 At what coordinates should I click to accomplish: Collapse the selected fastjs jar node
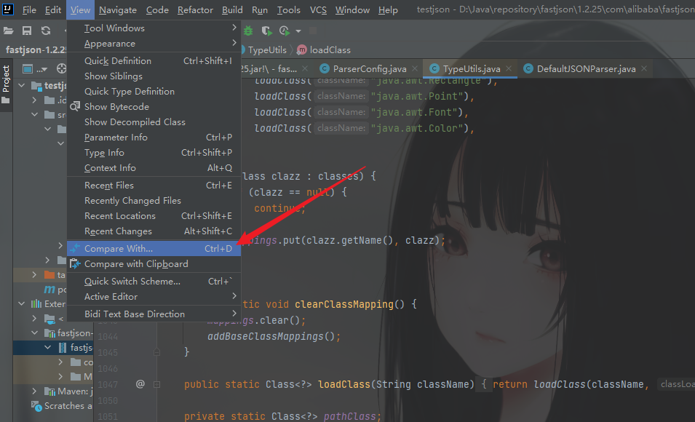[x=48, y=348]
